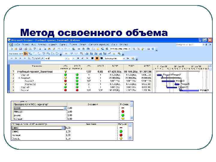Open the Правка menu

point(25,44)
